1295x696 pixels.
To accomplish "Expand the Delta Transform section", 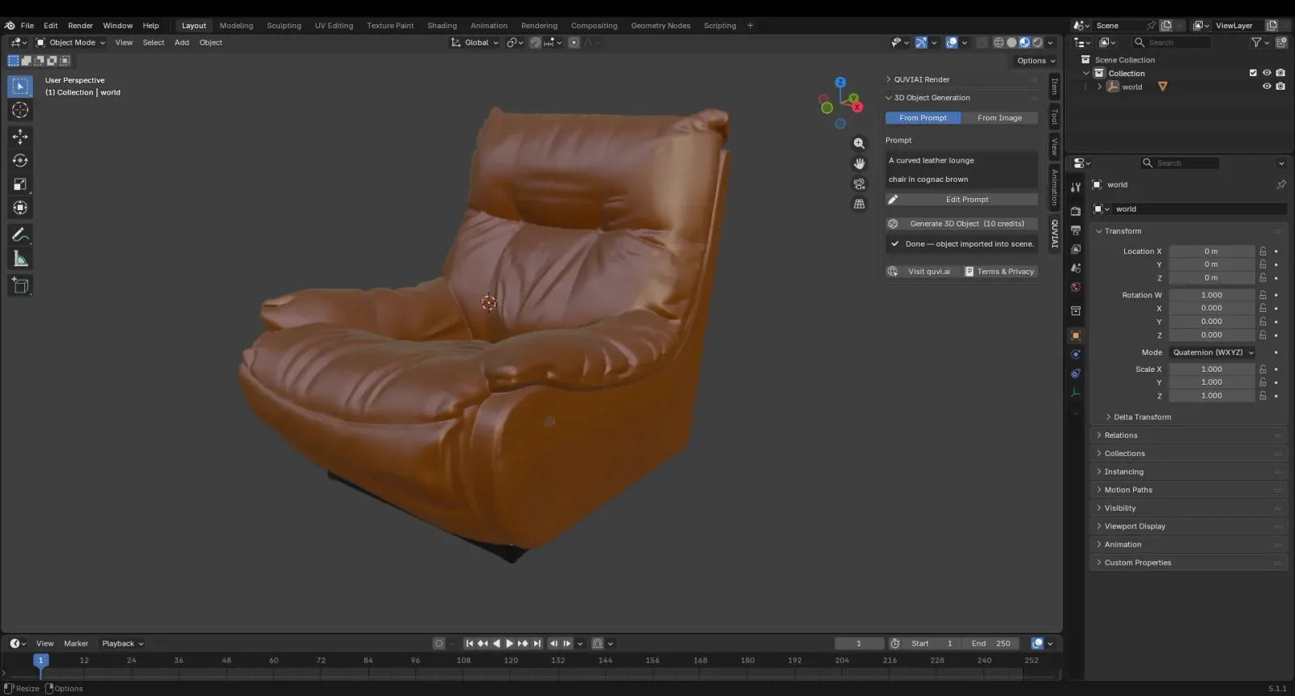I will coord(1142,417).
